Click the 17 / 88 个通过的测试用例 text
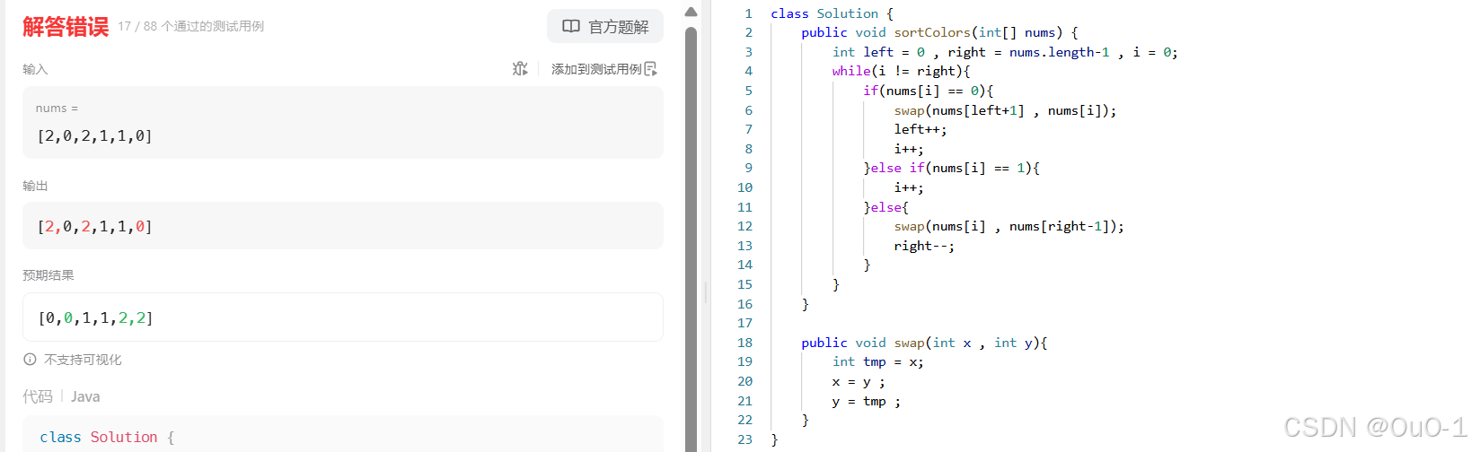 click(x=191, y=26)
